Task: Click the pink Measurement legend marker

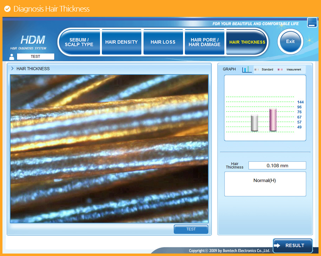Action: click(x=280, y=69)
